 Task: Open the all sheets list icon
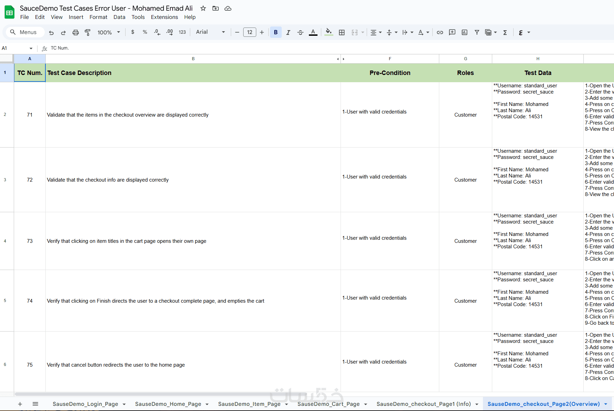point(35,404)
